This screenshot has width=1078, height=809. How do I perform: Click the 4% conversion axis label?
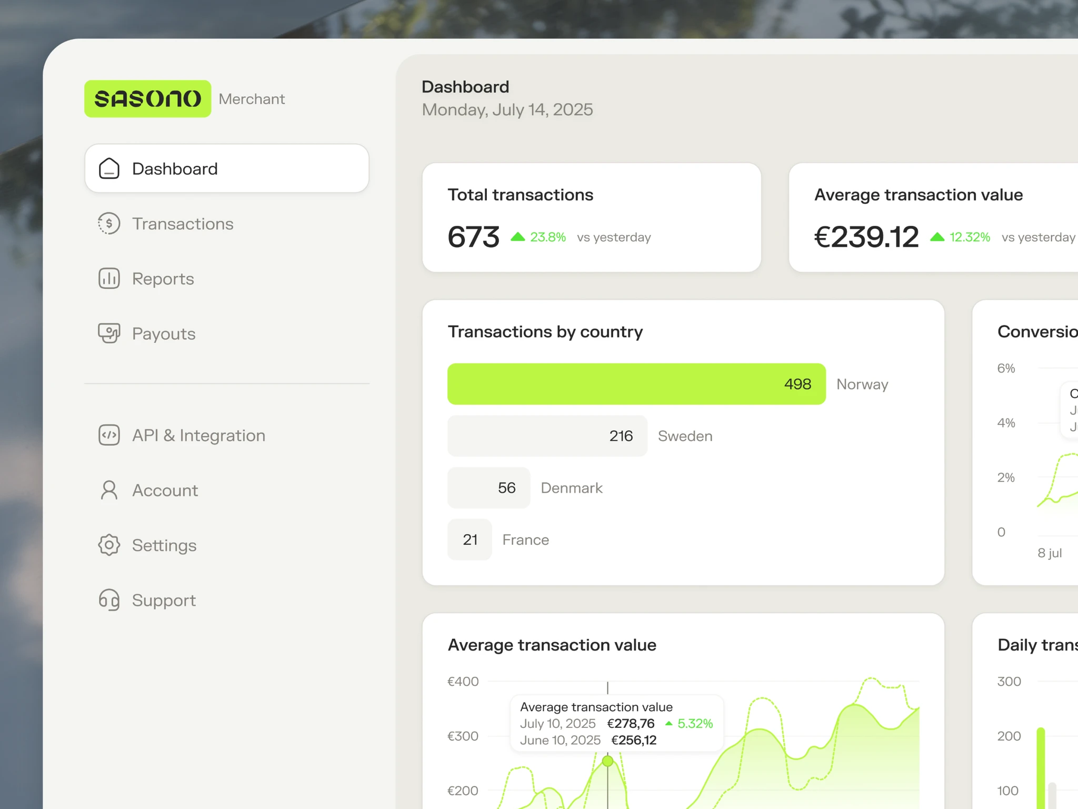pyautogui.click(x=1006, y=423)
